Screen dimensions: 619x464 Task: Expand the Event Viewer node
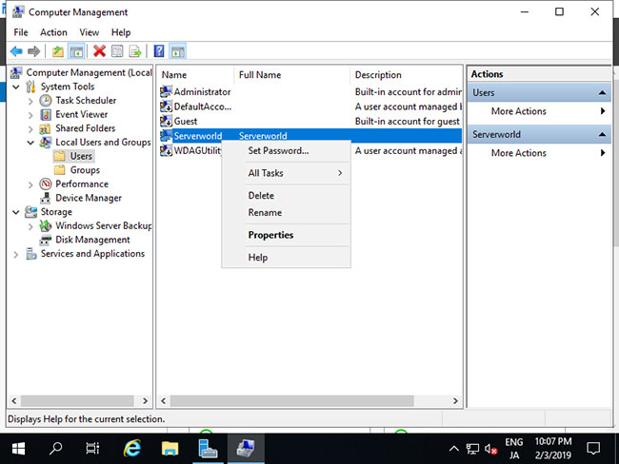pyautogui.click(x=30, y=115)
